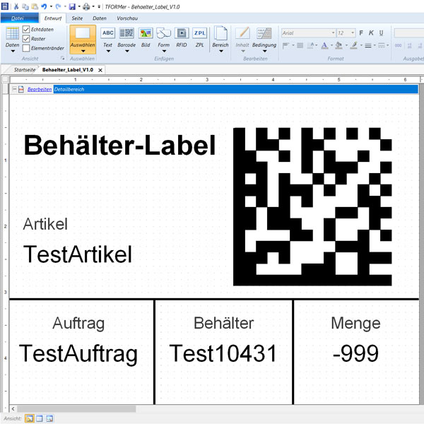424x424 pixels.
Task: Expand the Bedingung dropdown arrow
Action: 264,51
